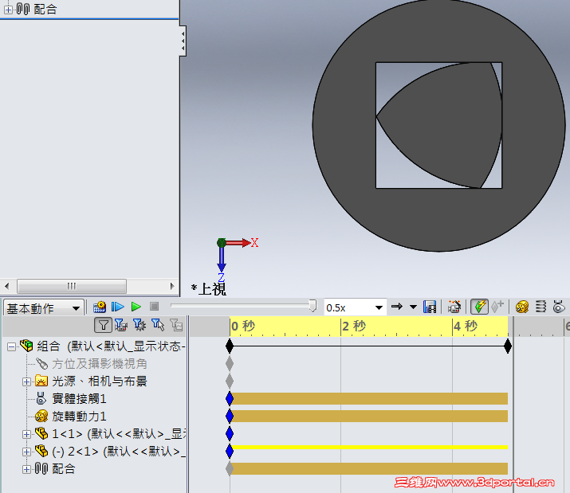Click the 組合 assembly cube icon

pyautogui.click(x=26, y=346)
